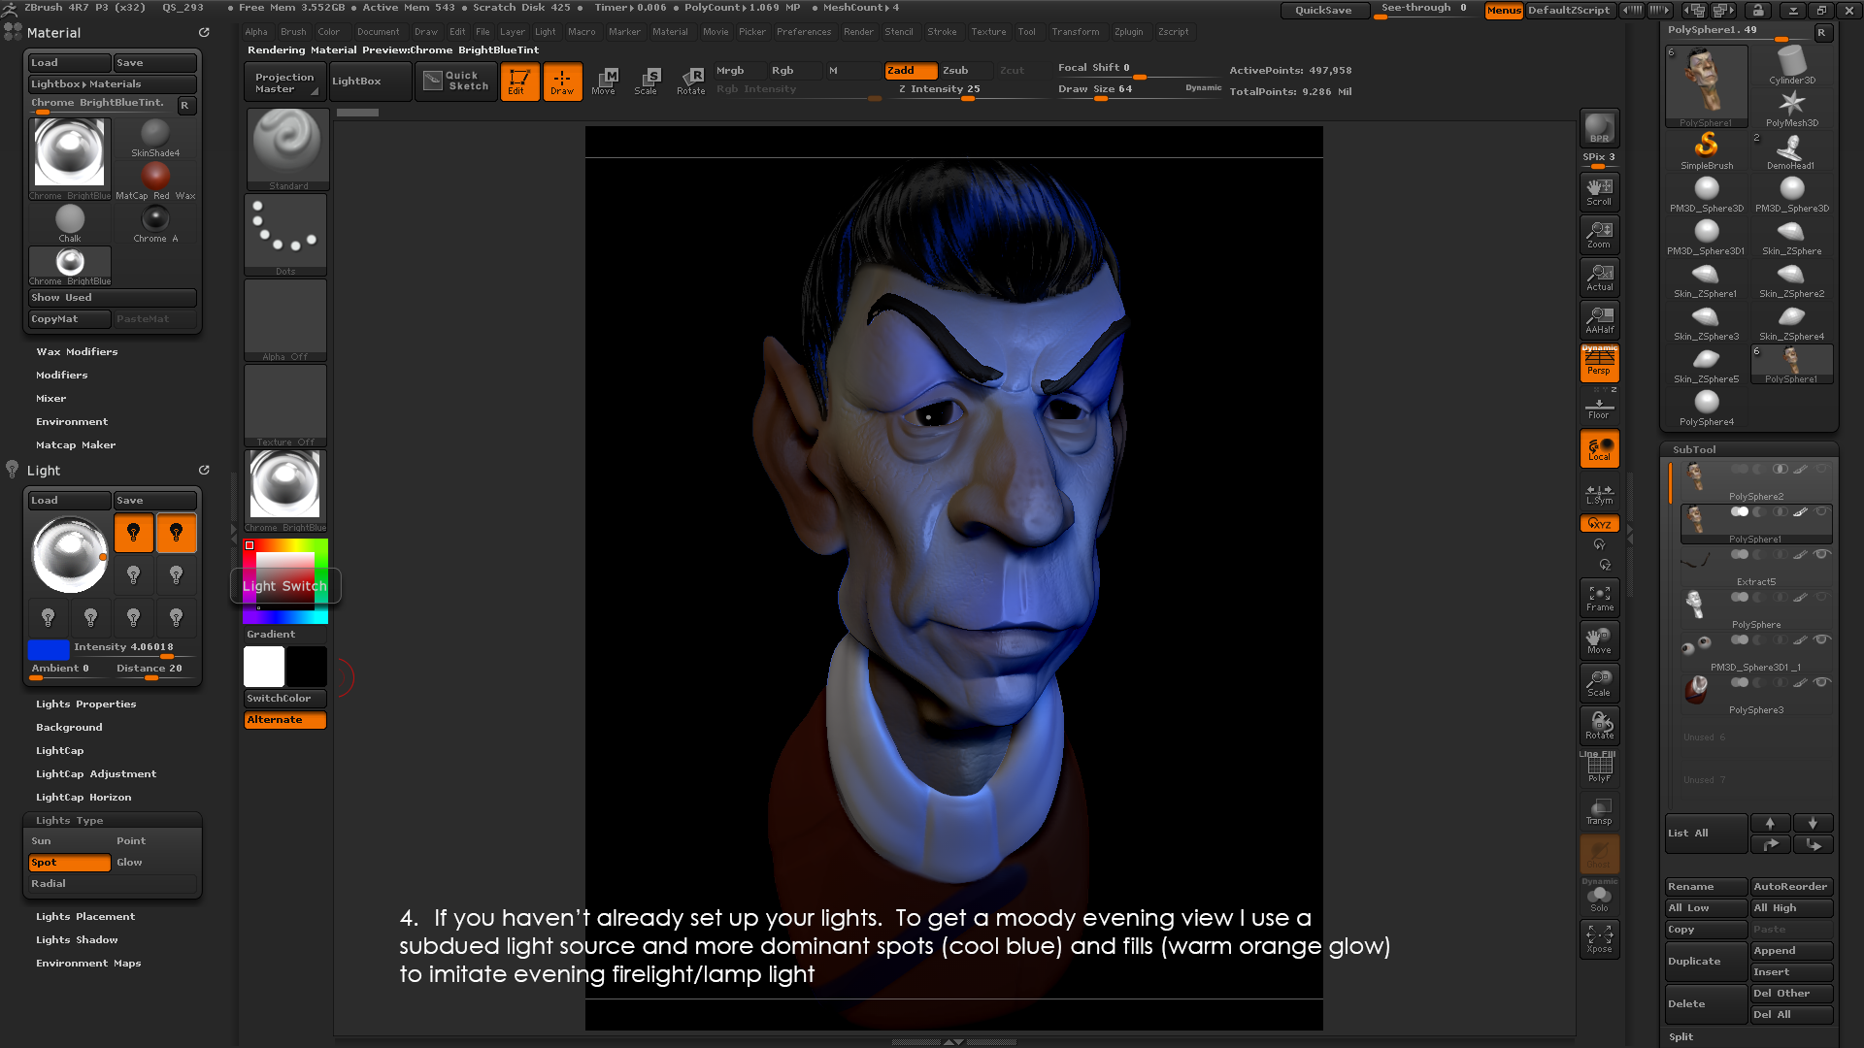Click the Duplicate subtool button
The width and height of the screenshot is (1864, 1048).
tap(1705, 962)
